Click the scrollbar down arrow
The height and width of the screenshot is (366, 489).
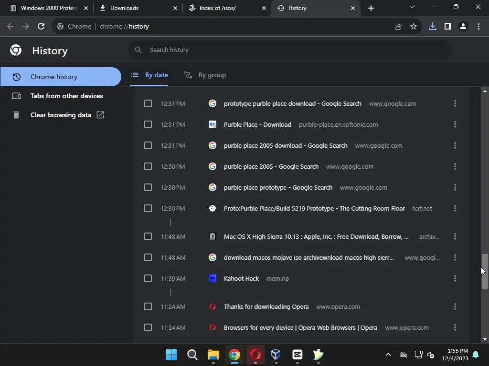pyautogui.click(x=485, y=339)
